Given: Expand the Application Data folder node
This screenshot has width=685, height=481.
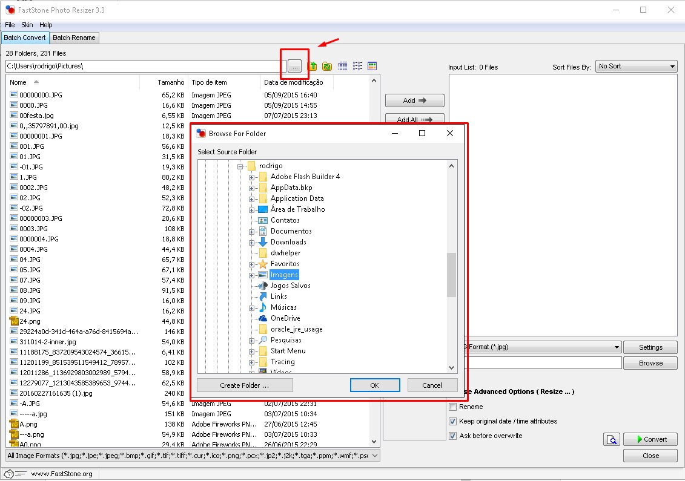Looking at the screenshot, I should 251,198.
